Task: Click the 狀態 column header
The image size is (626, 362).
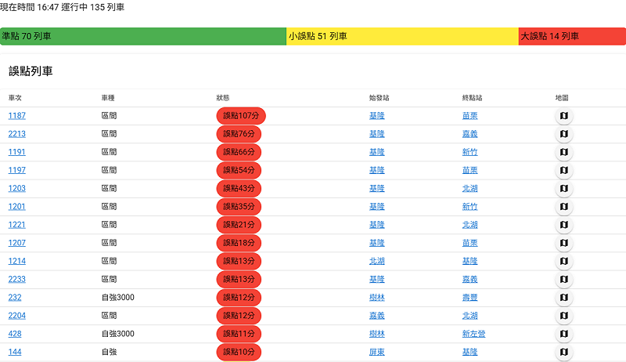Action: 223,98
